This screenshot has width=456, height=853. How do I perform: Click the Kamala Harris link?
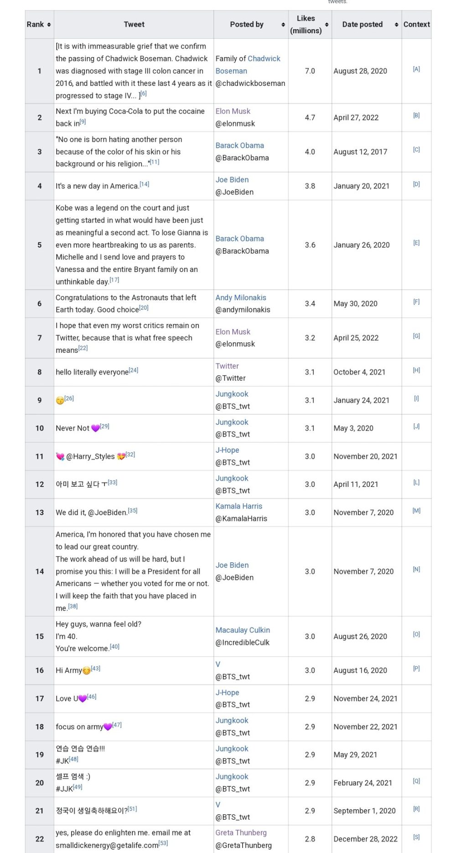pos(238,506)
